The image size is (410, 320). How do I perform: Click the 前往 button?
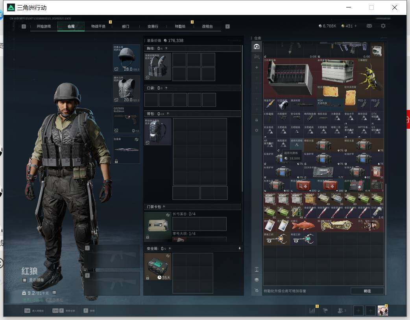tap(367, 291)
